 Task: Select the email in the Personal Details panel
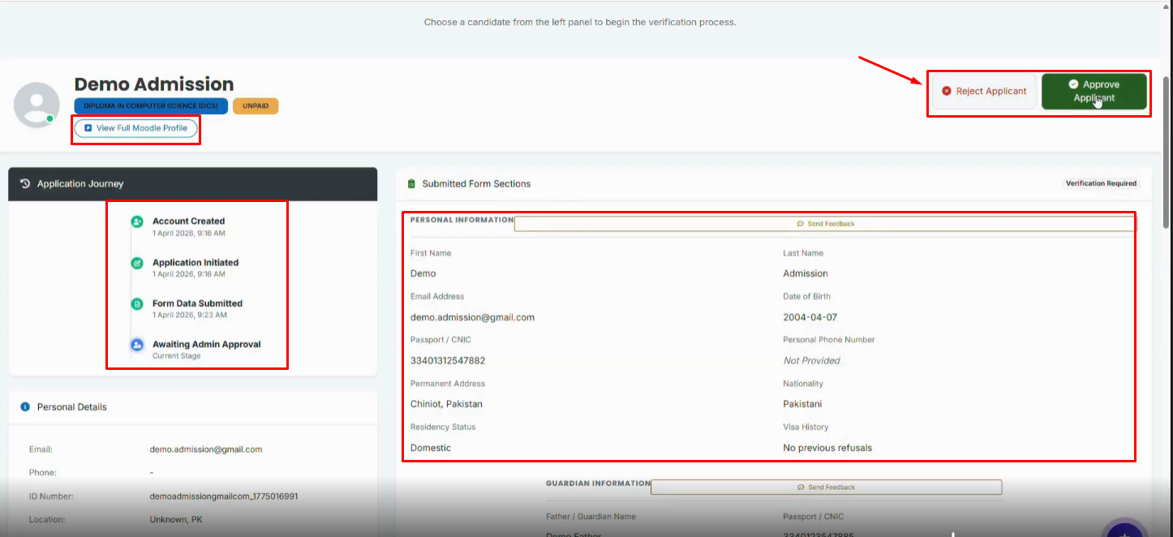pyautogui.click(x=206, y=449)
